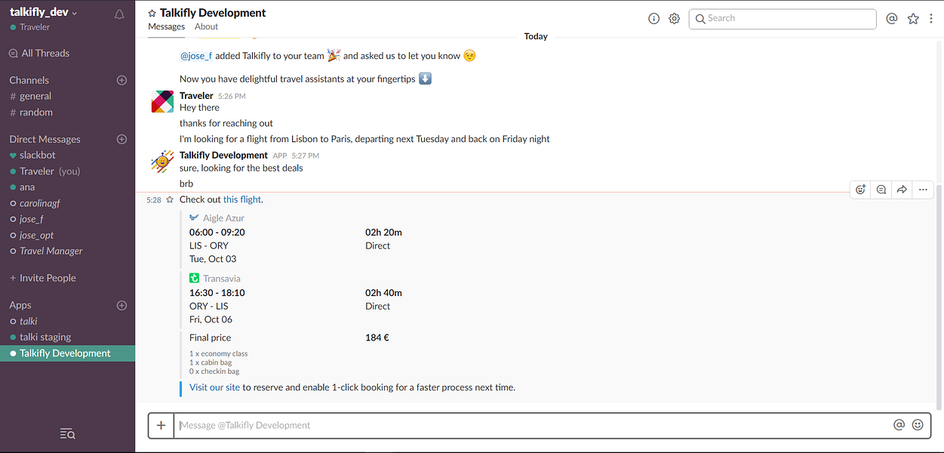Image resolution: width=944 pixels, height=453 pixels.
Task: Open talkifly_dev workspace dropdown menu
Action: point(44,13)
